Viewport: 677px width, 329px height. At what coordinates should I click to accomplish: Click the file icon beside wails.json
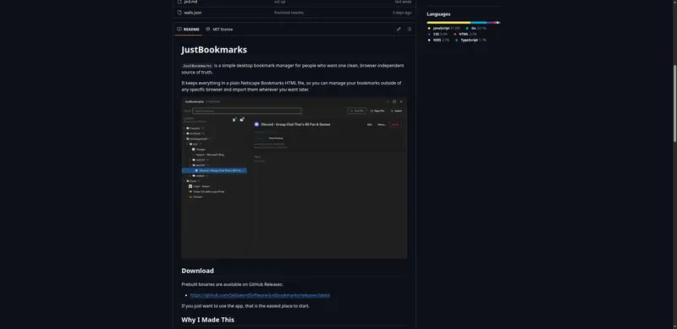tap(179, 13)
